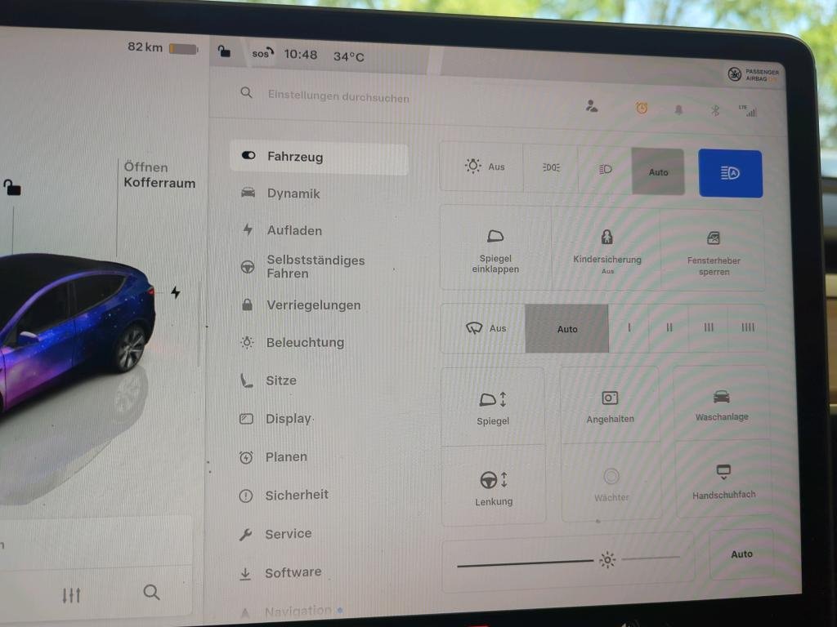Image resolution: width=837 pixels, height=627 pixels.
Task: Tap the passenger airbag indicator
Action: [x=753, y=74]
